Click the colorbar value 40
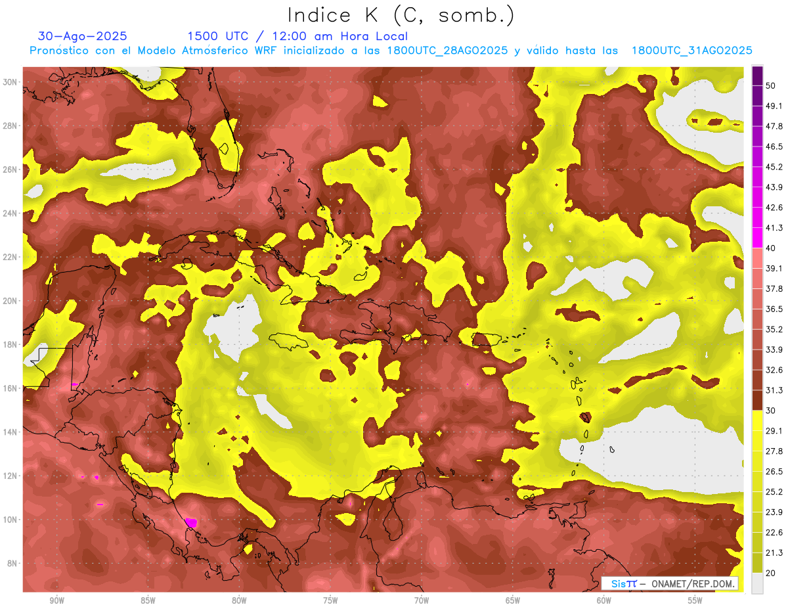This screenshot has width=788, height=609. pos(771,248)
